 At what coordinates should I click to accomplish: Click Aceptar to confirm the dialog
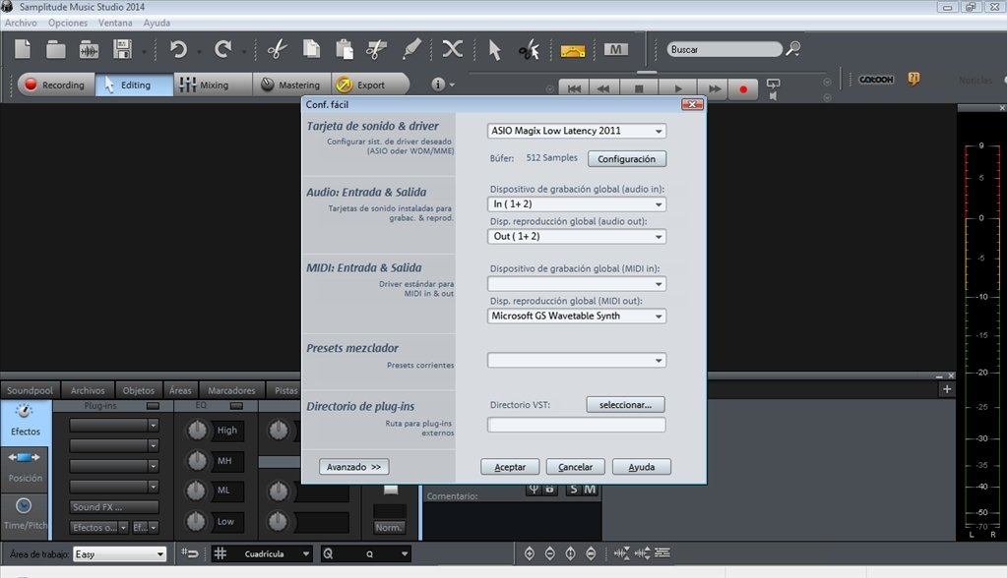pos(510,467)
